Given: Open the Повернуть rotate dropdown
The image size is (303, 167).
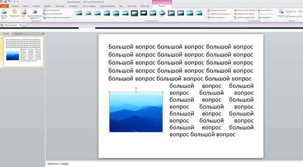Looking at the screenshot, I should (265, 17).
